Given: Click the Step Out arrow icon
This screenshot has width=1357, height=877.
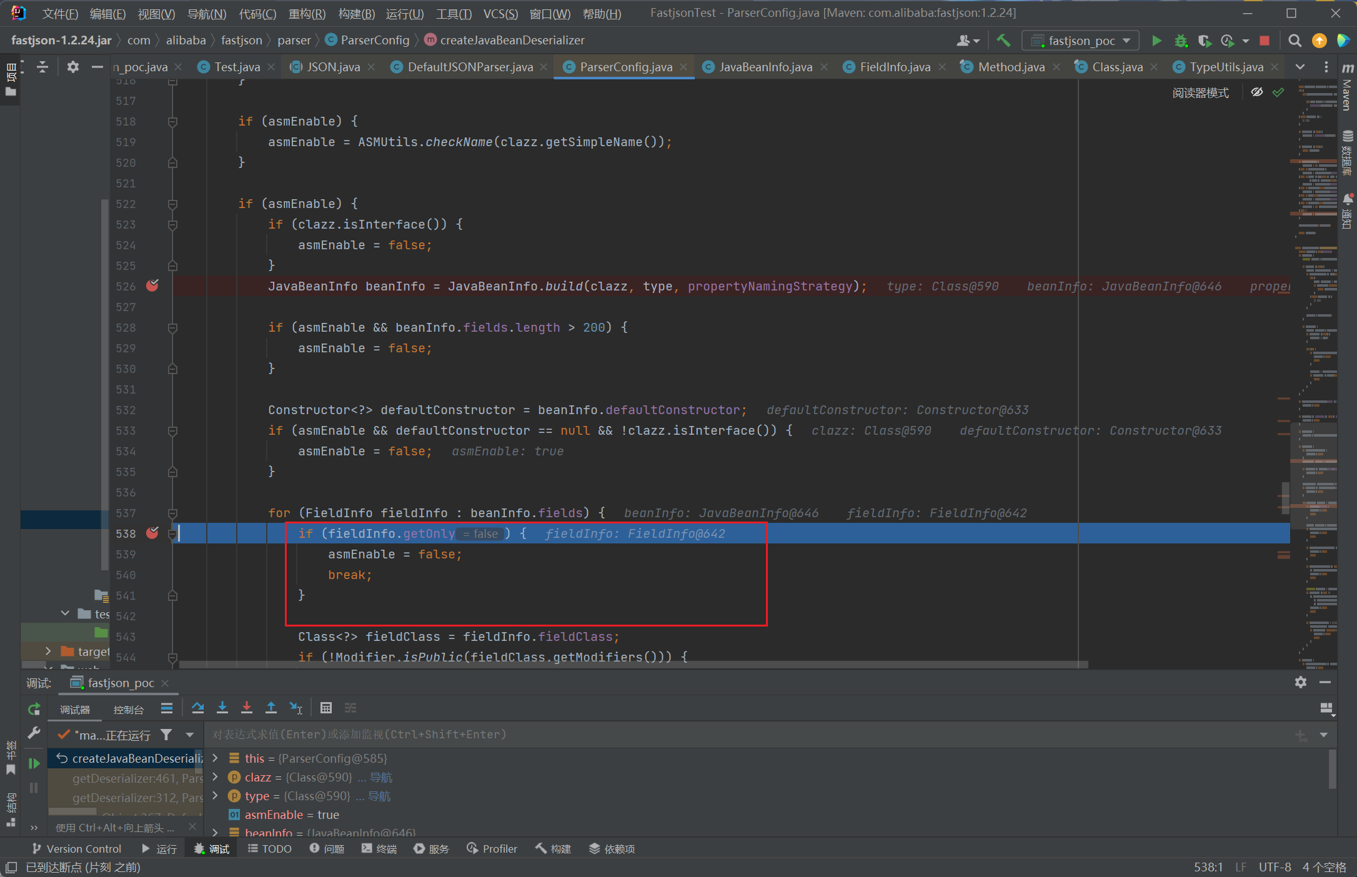Looking at the screenshot, I should click(x=271, y=708).
